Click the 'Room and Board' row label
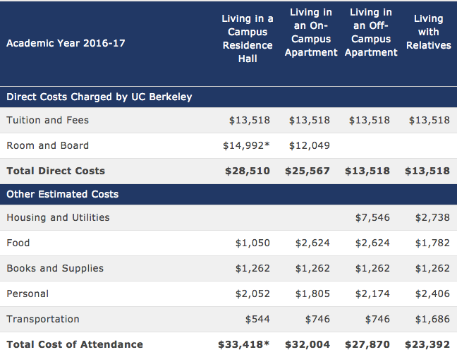 coord(47,145)
